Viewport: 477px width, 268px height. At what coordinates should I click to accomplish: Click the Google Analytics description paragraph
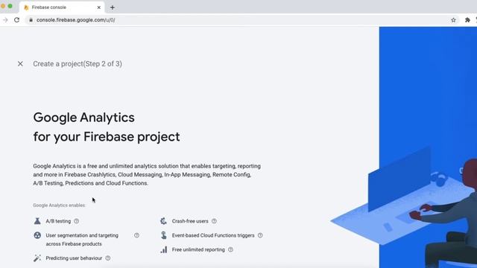click(x=147, y=175)
